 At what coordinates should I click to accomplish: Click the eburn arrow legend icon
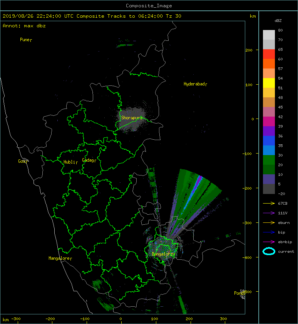(269, 222)
